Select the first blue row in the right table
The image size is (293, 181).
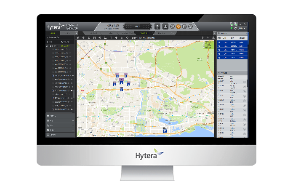[x=232, y=43]
